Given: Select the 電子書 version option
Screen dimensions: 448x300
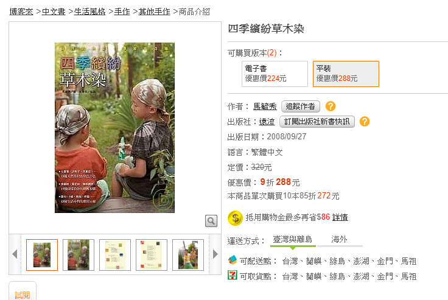Looking at the screenshot, I should 275,74.
